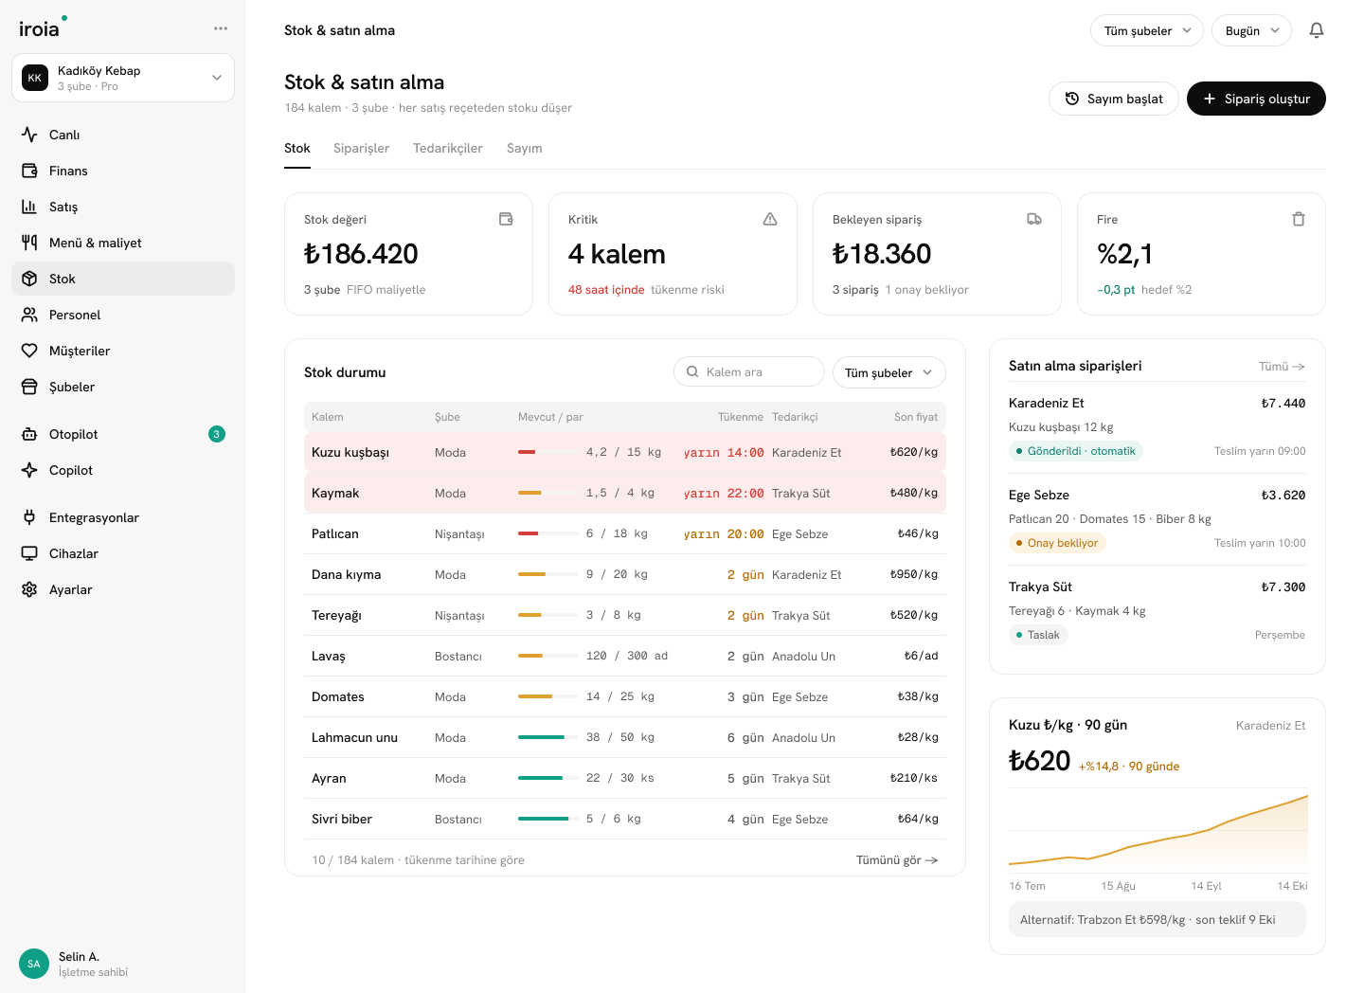Select the Kaymak row name
The width and height of the screenshot is (1364, 993).
pyautogui.click(x=335, y=493)
